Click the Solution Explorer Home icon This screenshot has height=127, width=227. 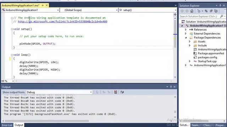coord(192,11)
